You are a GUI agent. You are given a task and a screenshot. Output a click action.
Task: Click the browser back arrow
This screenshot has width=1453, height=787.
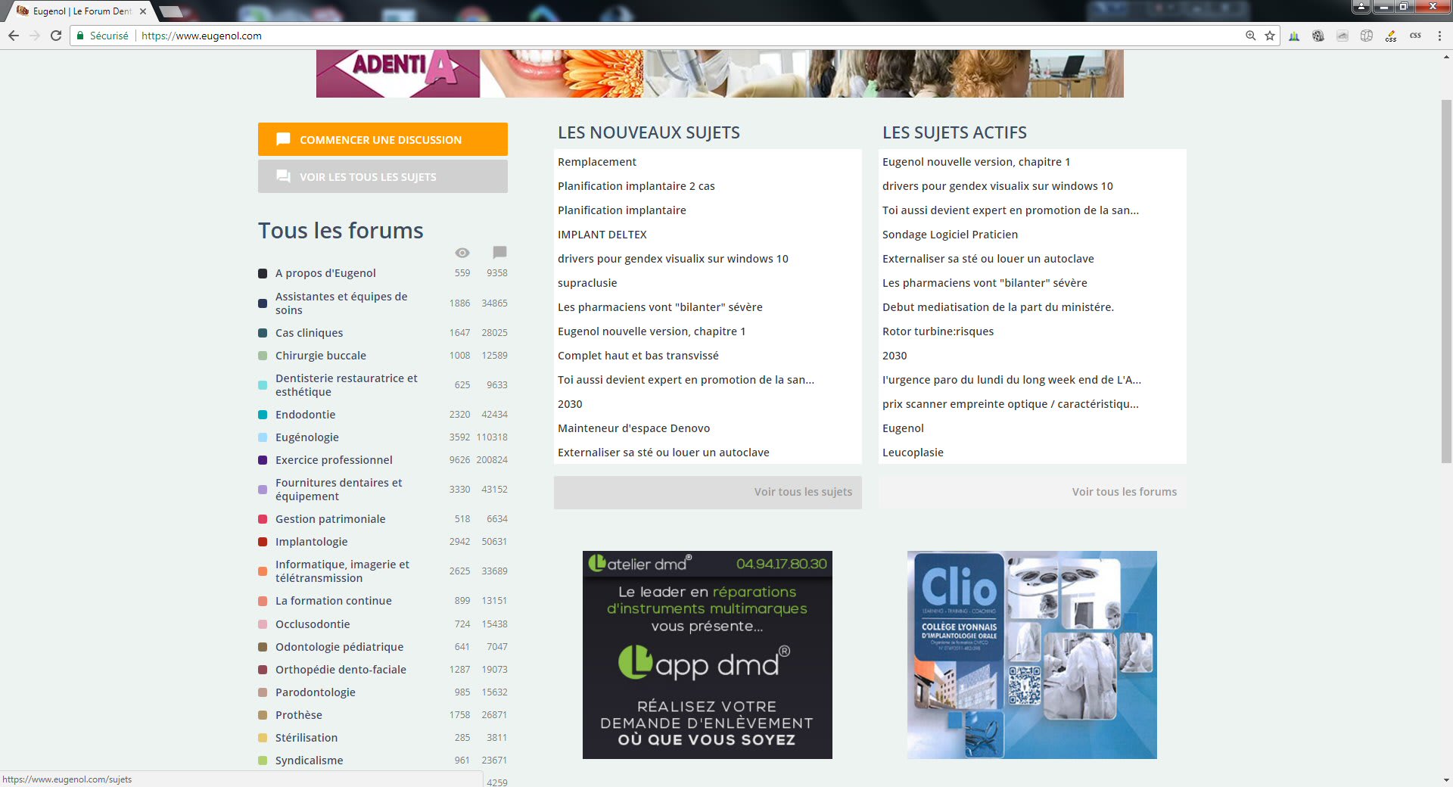tap(14, 36)
